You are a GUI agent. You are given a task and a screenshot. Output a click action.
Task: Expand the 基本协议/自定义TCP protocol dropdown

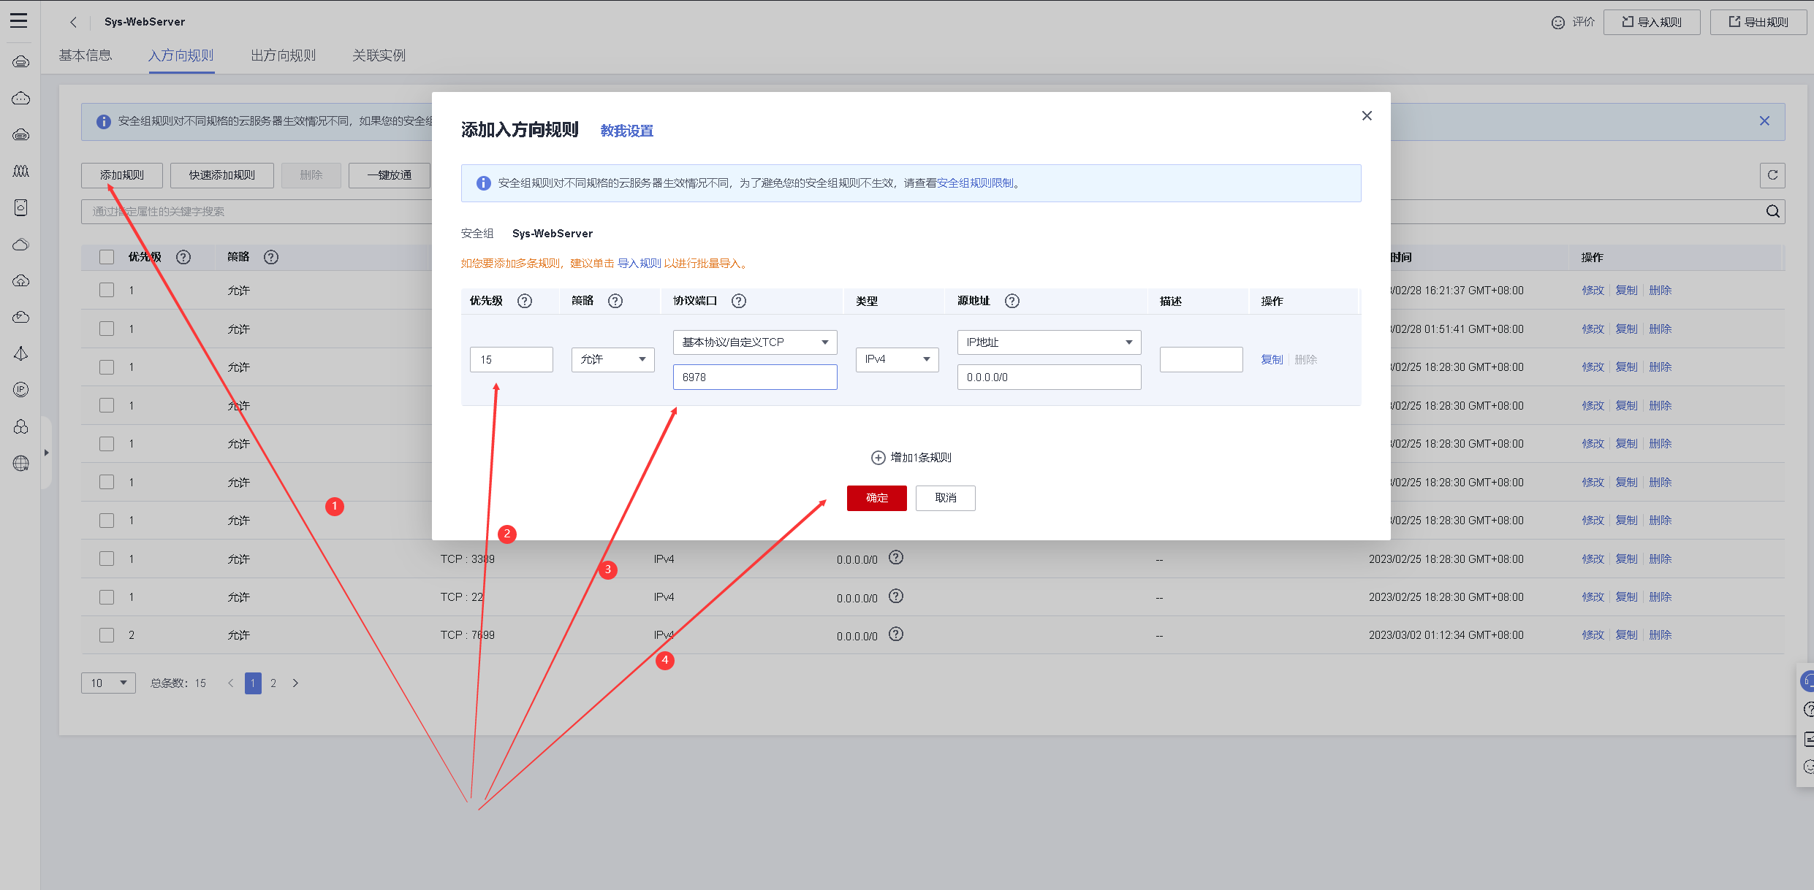[754, 342]
